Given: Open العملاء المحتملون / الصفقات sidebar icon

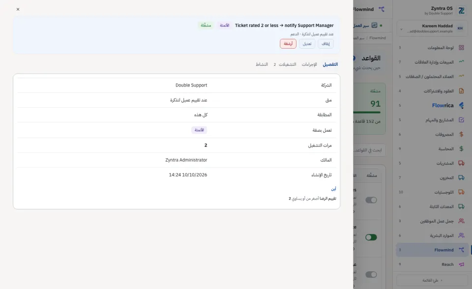Looking at the screenshot, I should (461, 76).
